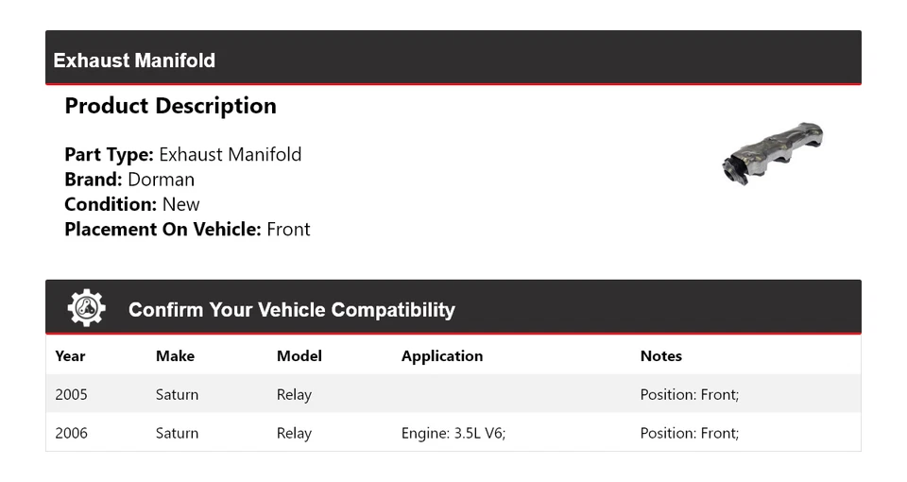
Task: Click Saturn in the 2005 row
Action: (x=177, y=394)
